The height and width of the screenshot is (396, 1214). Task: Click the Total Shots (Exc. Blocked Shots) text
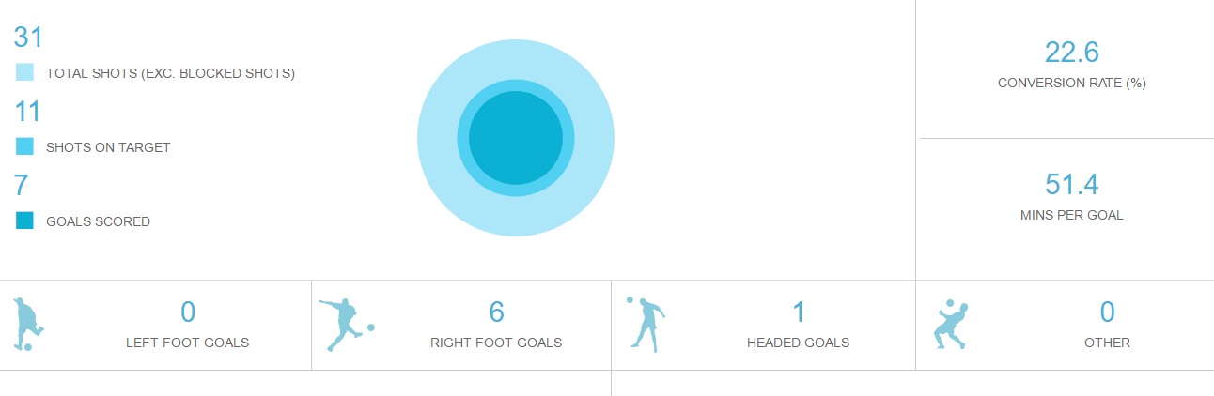coord(171,73)
